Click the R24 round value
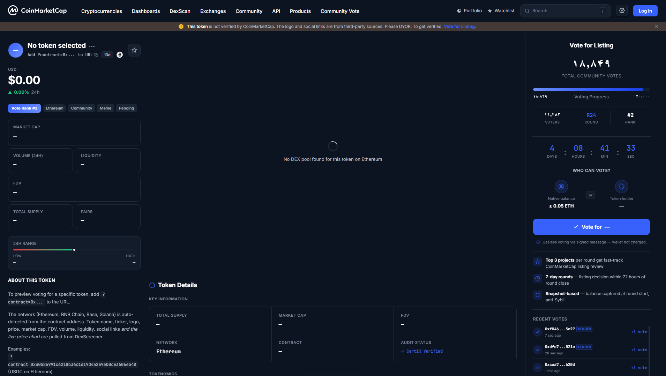 (x=591, y=115)
